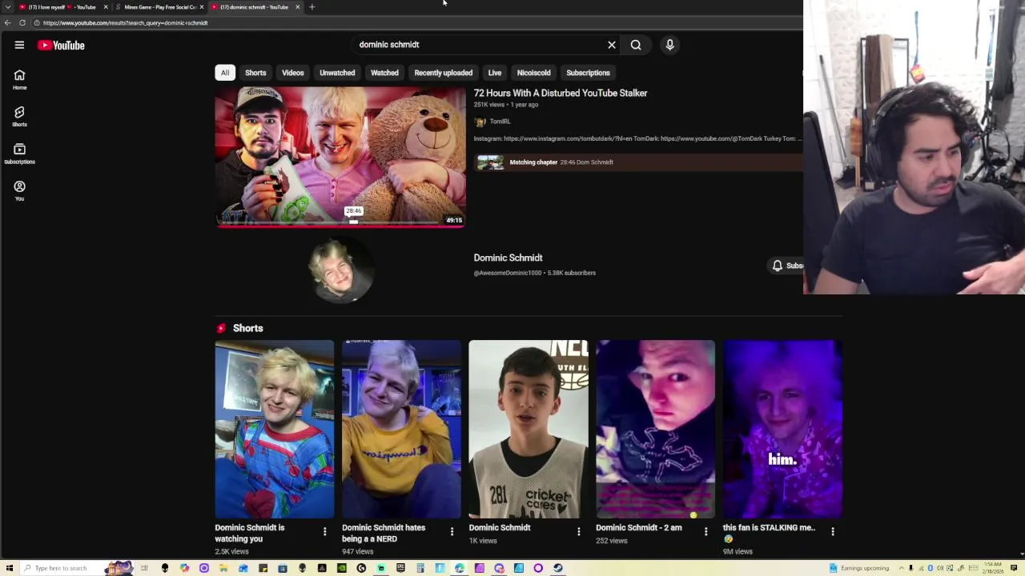
Task: Open the taskbar clock and date
Action: point(993,568)
